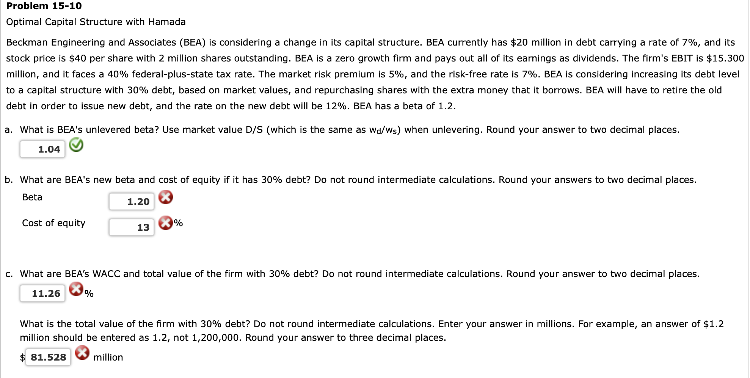750x378 pixels.
Task: Click the Cost of equity input box
Action: (x=132, y=227)
